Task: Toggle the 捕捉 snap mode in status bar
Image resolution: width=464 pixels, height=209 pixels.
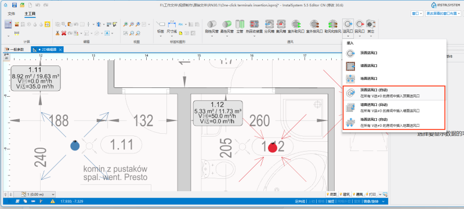Action: pos(330,201)
